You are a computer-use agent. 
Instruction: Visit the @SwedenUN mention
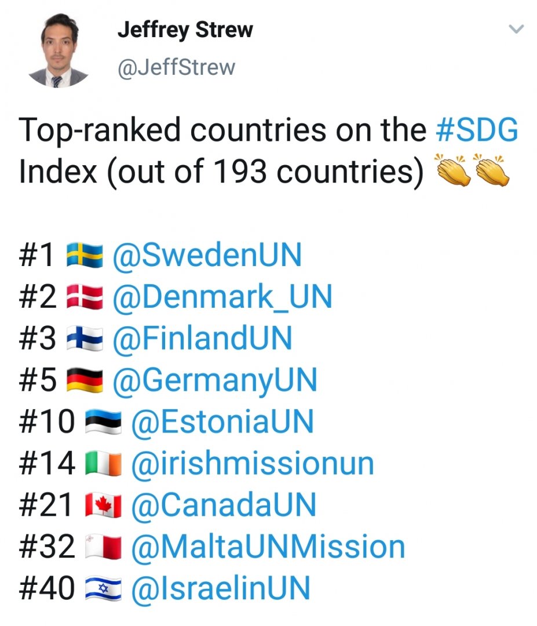tap(207, 256)
